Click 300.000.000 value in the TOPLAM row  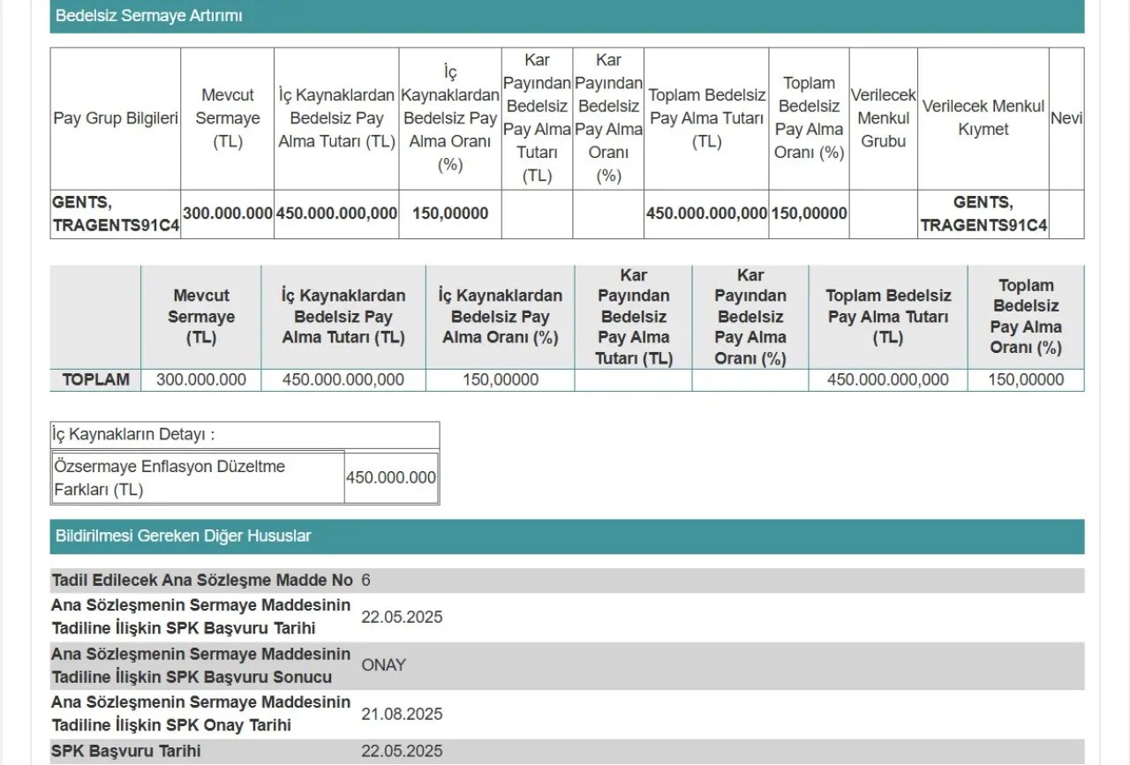pyautogui.click(x=201, y=380)
